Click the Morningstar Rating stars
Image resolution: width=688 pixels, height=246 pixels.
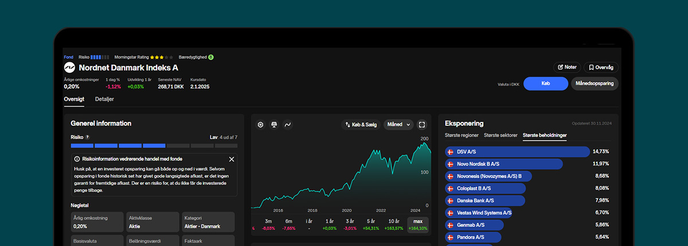click(x=162, y=57)
